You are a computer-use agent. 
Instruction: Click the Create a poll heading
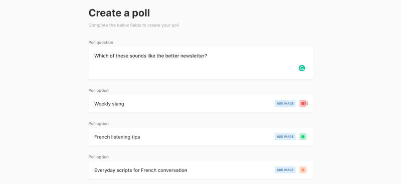click(119, 13)
